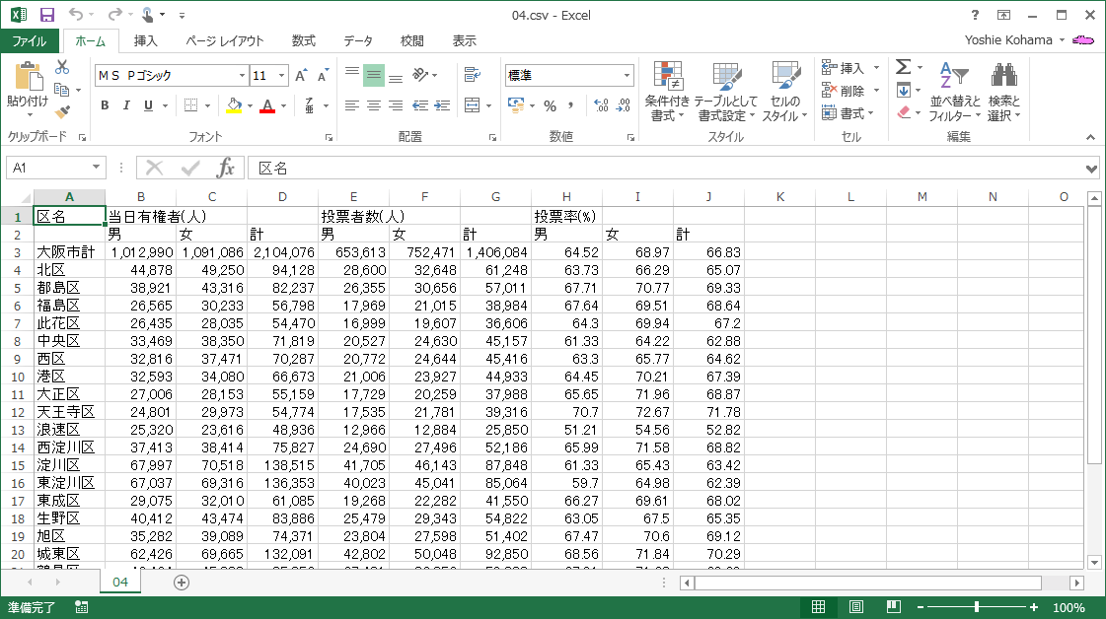Image resolution: width=1106 pixels, height=619 pixels.
Task: Increase decimal places
Action: [x=601, y=105]
